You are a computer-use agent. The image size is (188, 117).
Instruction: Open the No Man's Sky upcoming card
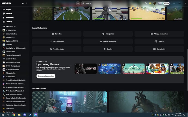(134, 69)
